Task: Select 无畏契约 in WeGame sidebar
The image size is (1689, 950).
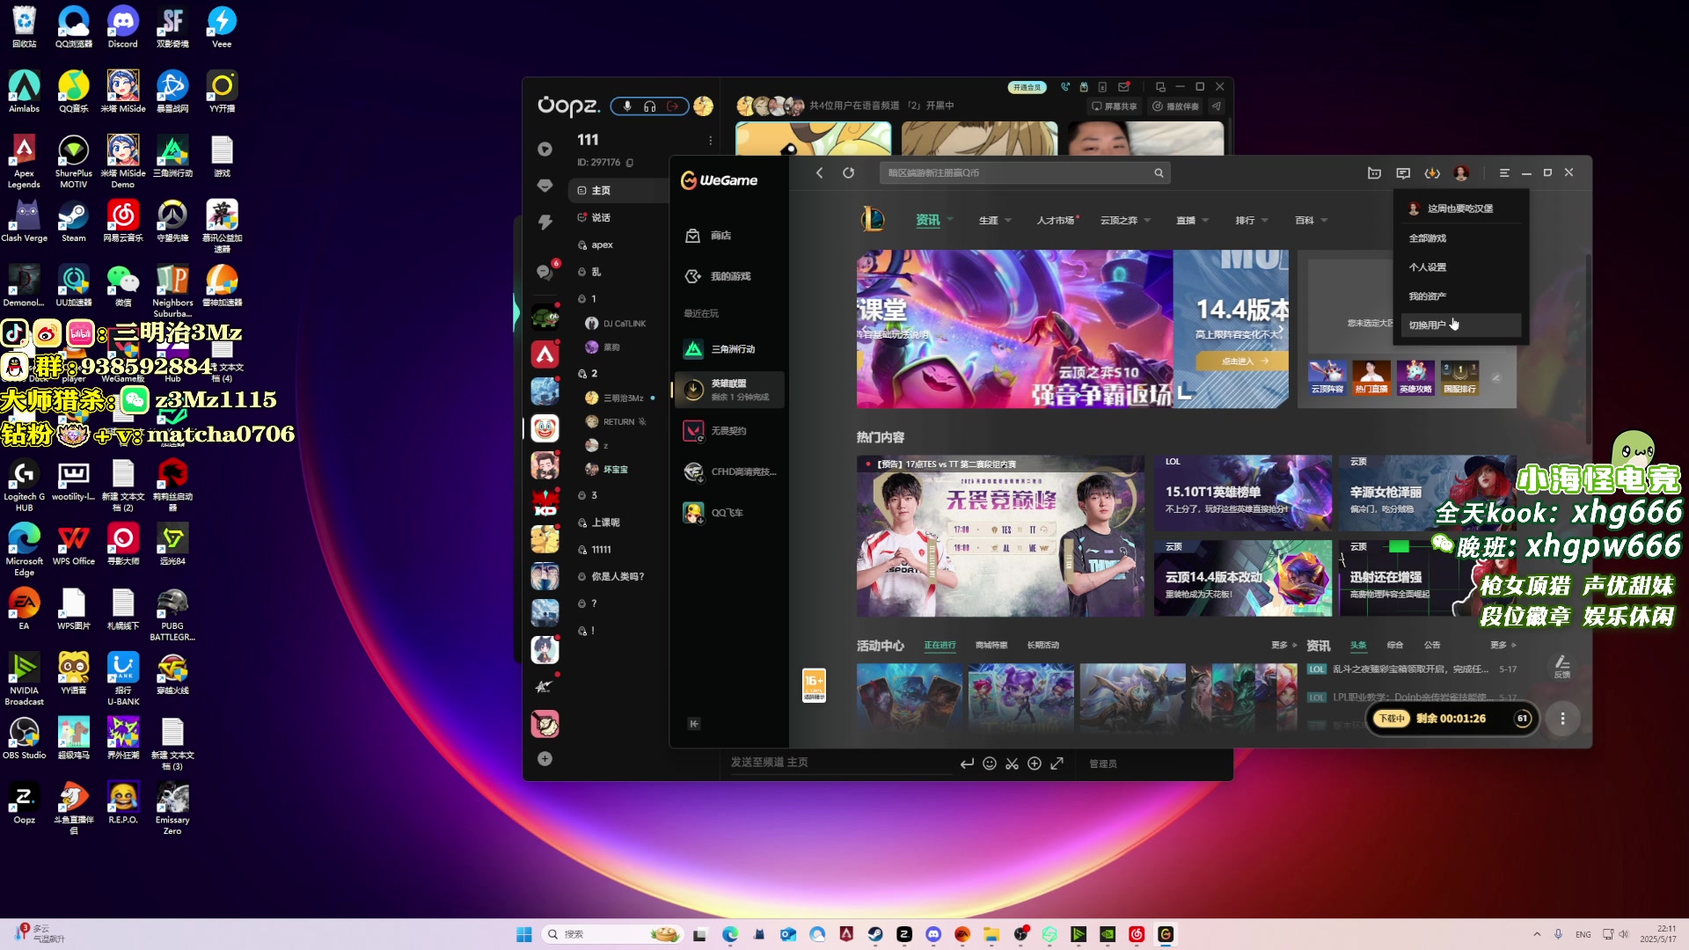Action: click(728, 431)
